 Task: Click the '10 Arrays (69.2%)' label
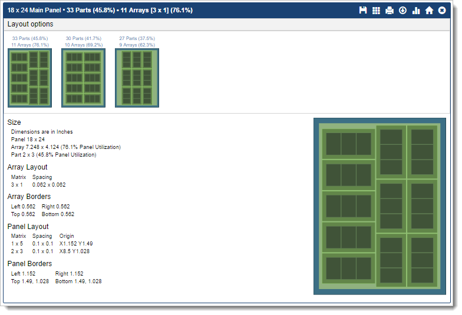point(84,45)
